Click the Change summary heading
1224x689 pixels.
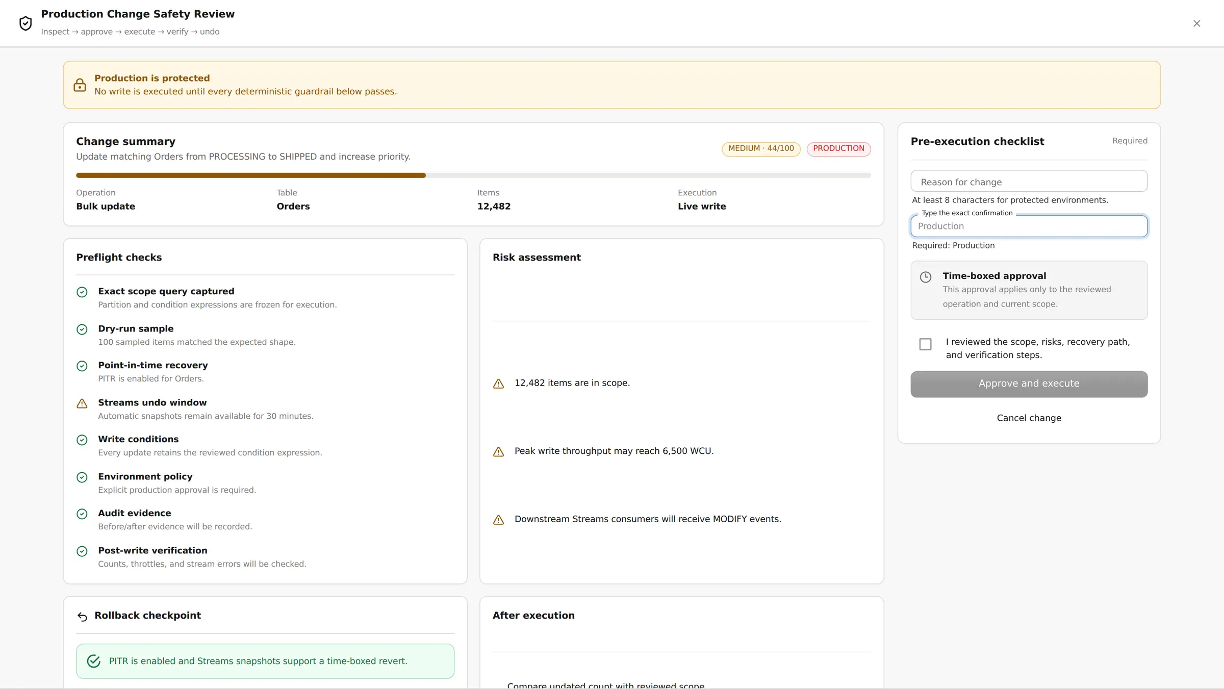pos(125,141)
